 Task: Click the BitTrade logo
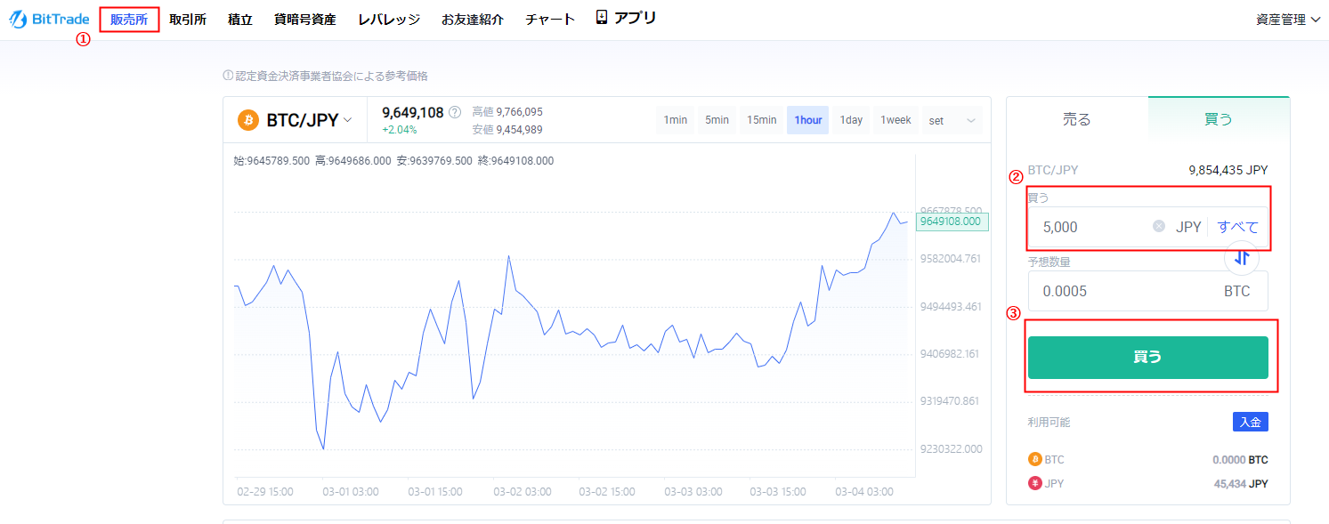pyautogui.click(x=50, y=20)
